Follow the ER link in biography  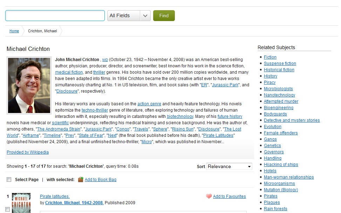(x=204, y=85)
